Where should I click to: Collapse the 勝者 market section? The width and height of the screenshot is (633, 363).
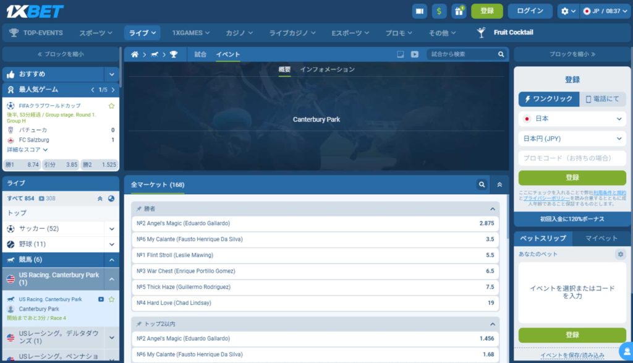[x=493, y=209]
